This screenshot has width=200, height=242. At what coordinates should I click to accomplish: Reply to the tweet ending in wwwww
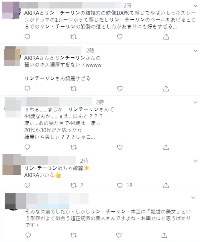click(x=27, y=89)
